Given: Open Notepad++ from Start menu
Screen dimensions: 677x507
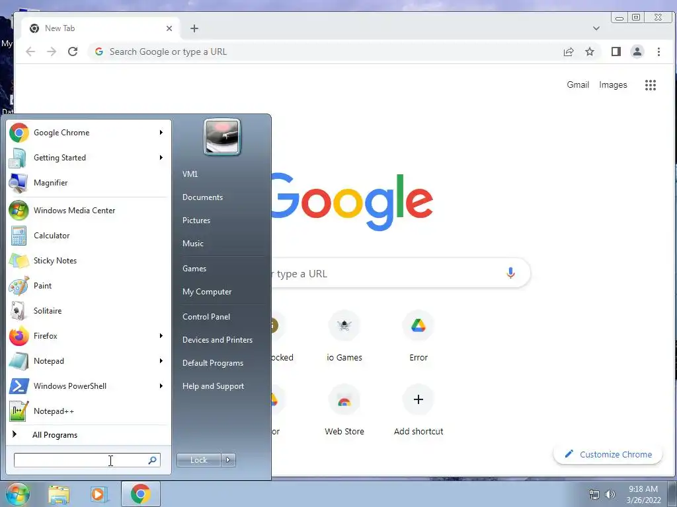Looking at the screenshot, I should [x=87, y=411].
